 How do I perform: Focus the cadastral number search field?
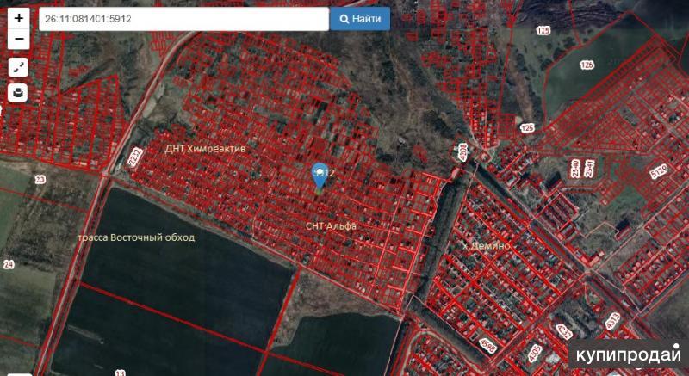[x=183, y=19]
